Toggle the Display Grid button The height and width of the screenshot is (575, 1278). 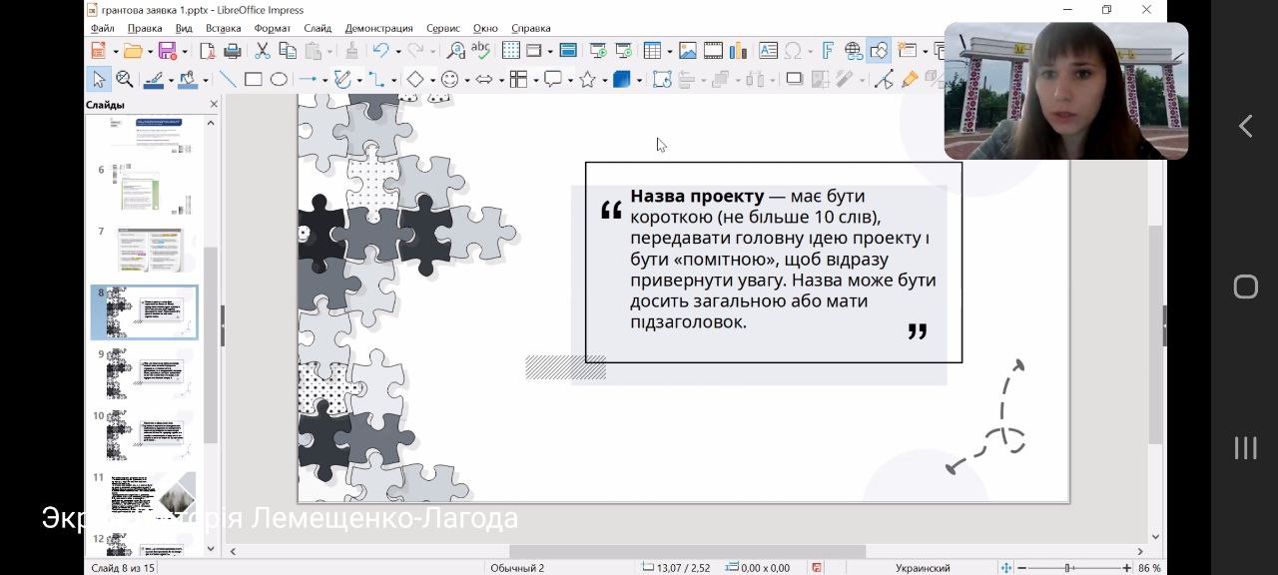click(x=510, y=51)
